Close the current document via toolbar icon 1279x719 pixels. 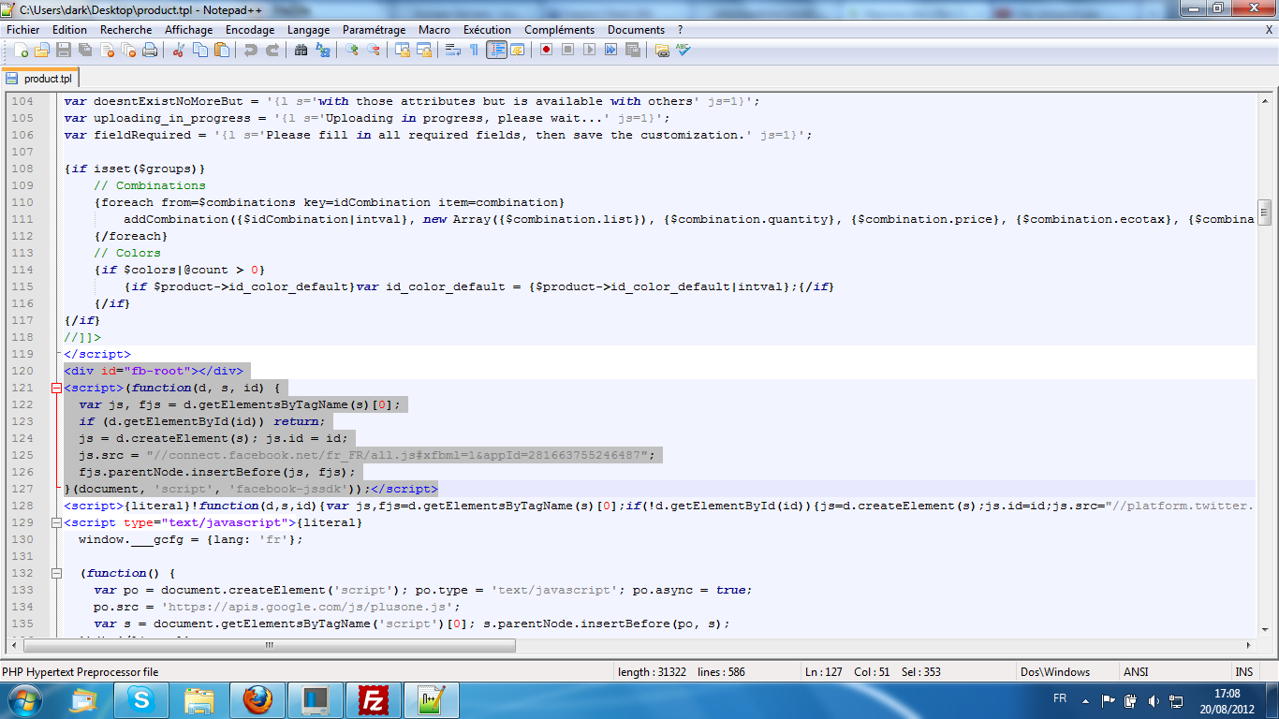point(107,50)
